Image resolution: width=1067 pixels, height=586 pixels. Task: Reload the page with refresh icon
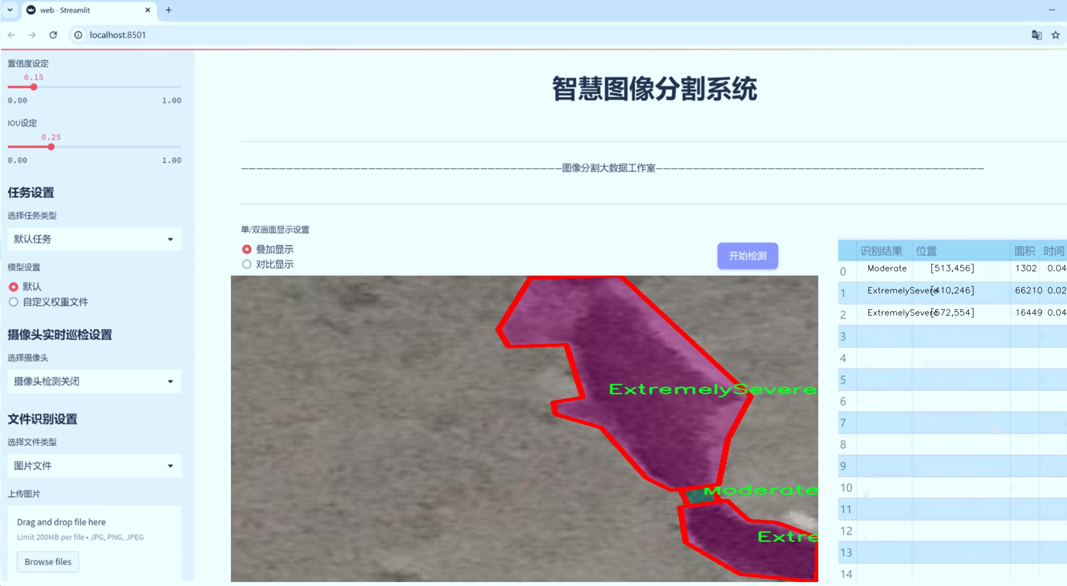(53, 35)
